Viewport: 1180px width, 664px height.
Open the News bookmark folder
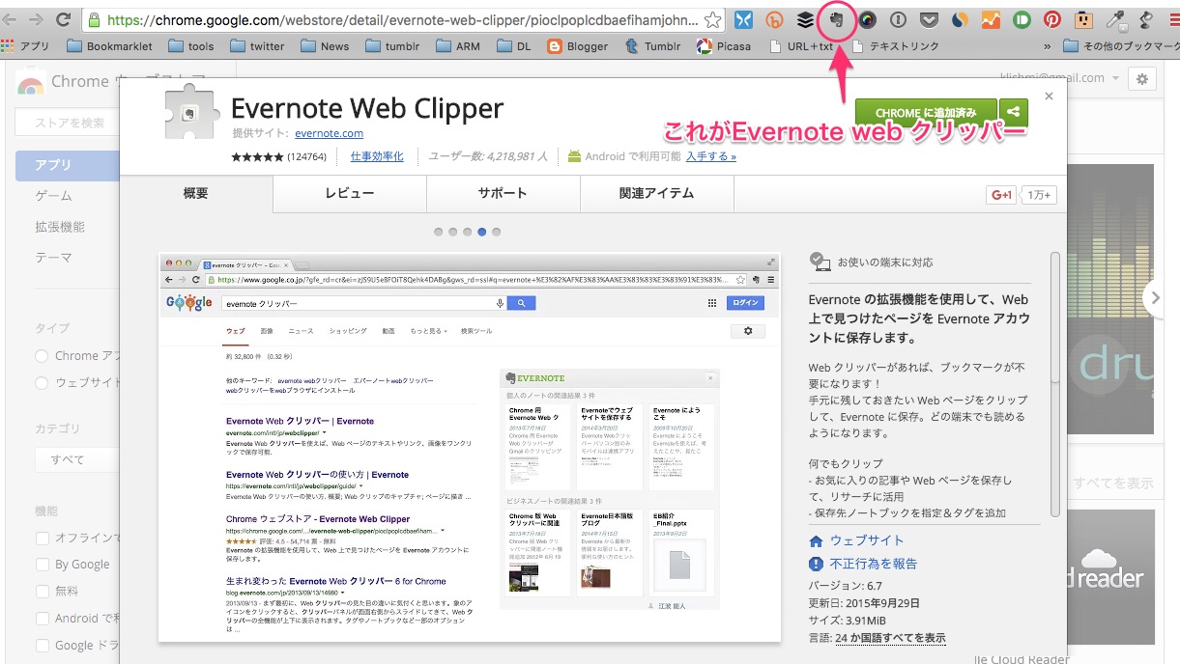326,45
